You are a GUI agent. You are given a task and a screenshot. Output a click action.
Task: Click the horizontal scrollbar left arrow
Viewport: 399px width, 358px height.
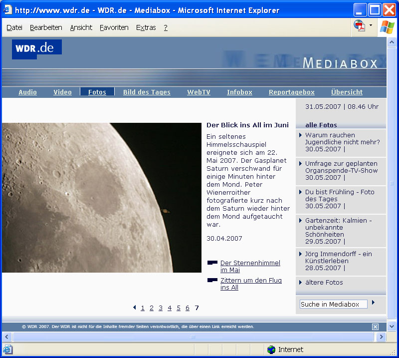[6, 337]
